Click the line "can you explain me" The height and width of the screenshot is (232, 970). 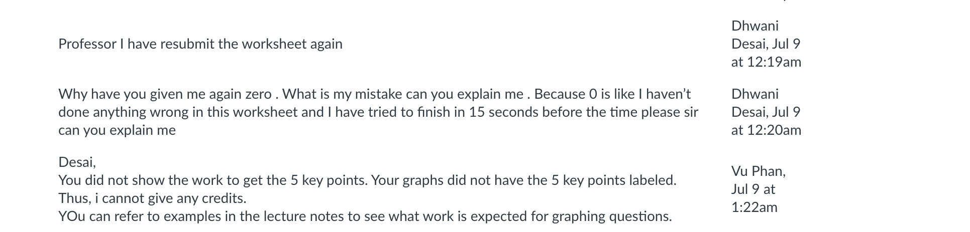117,130
